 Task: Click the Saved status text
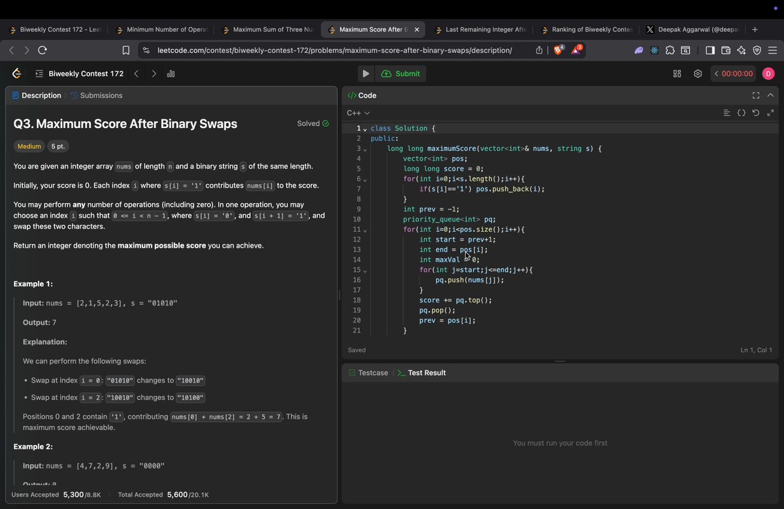tap(356, 350)
